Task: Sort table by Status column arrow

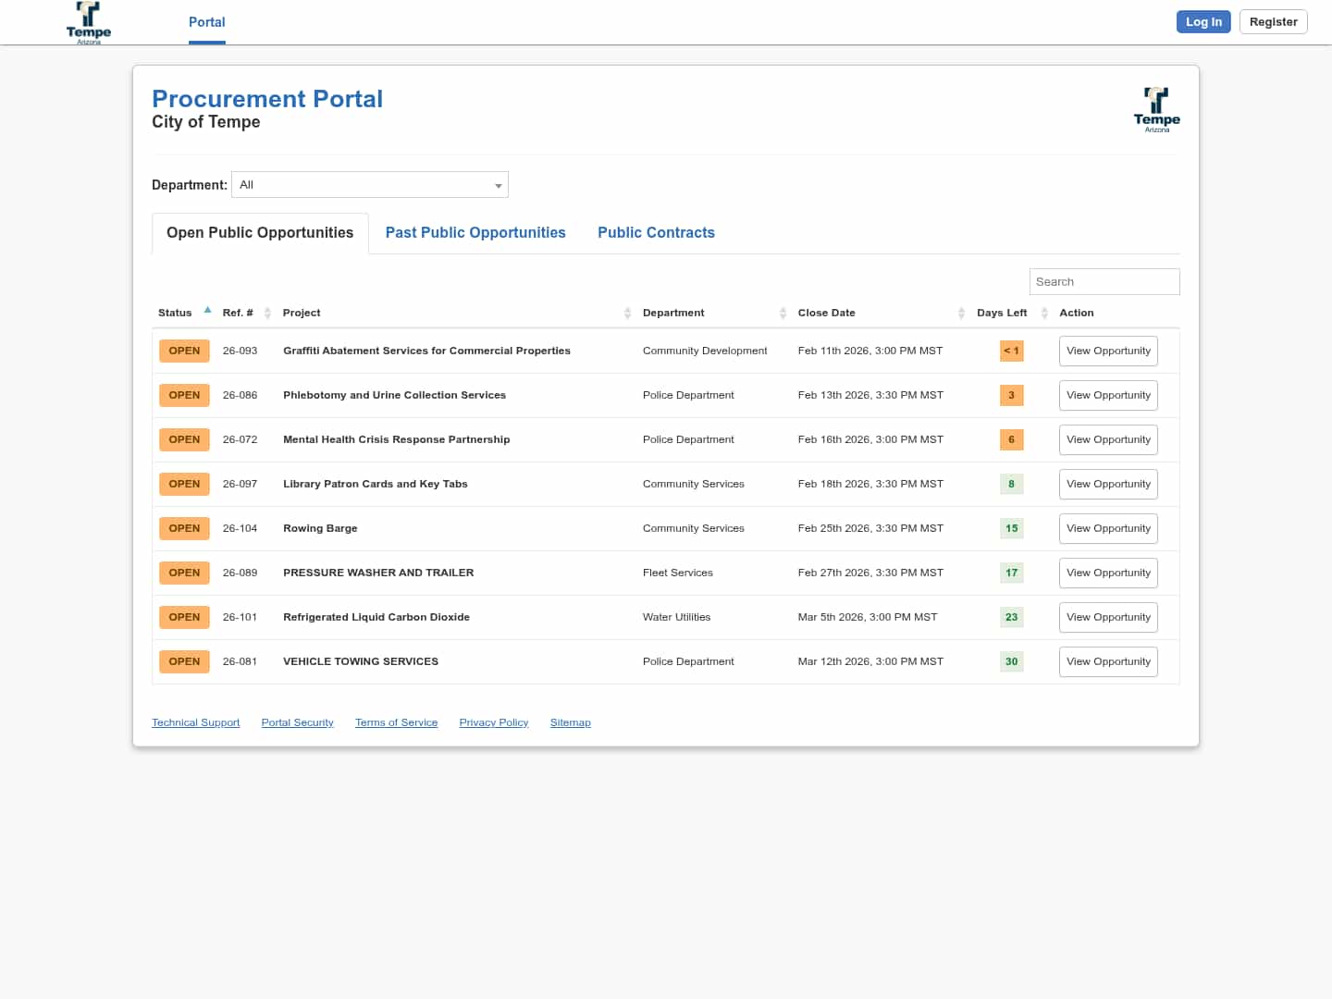Action: point(207,311)
